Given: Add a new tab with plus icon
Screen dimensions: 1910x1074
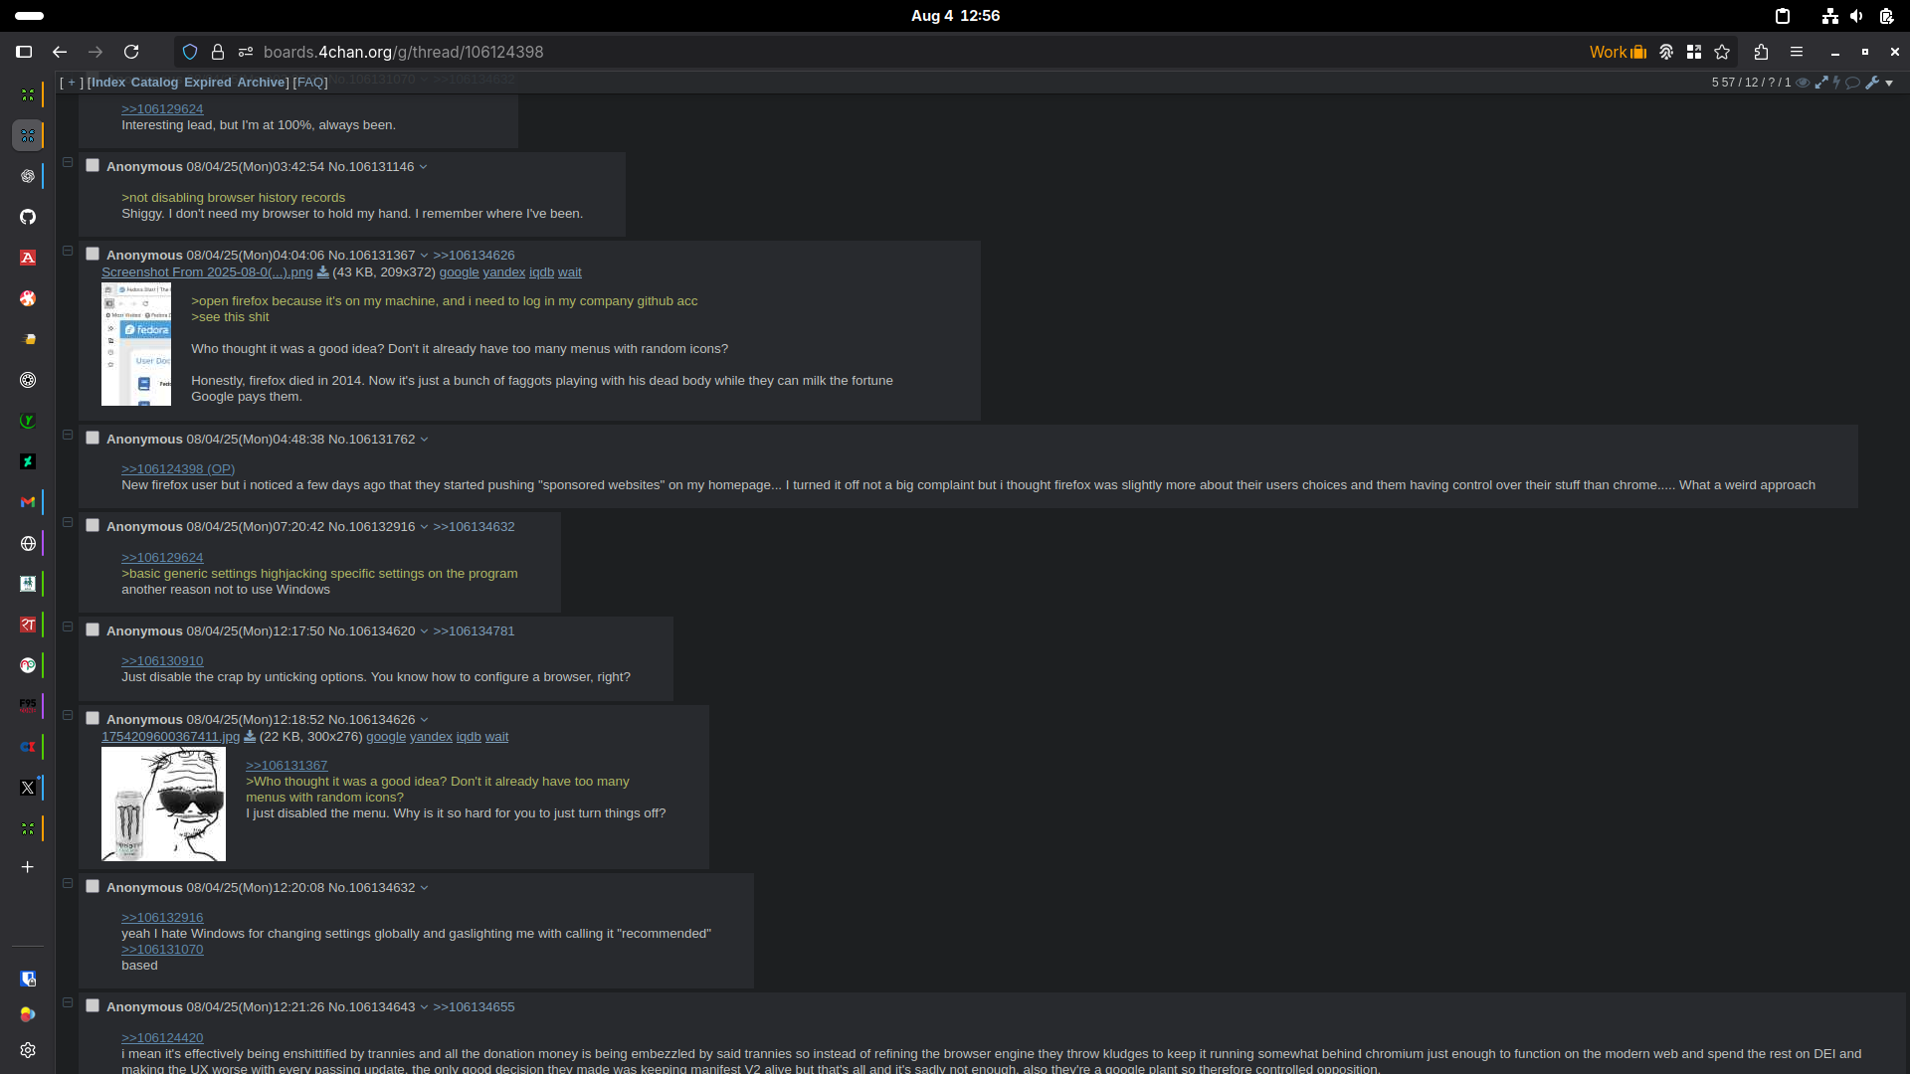Looking at the screenshot, I should 28,867.
